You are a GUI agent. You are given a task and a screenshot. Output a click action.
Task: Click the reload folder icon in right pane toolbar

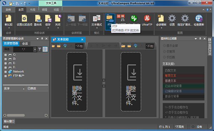coord(129,46)
